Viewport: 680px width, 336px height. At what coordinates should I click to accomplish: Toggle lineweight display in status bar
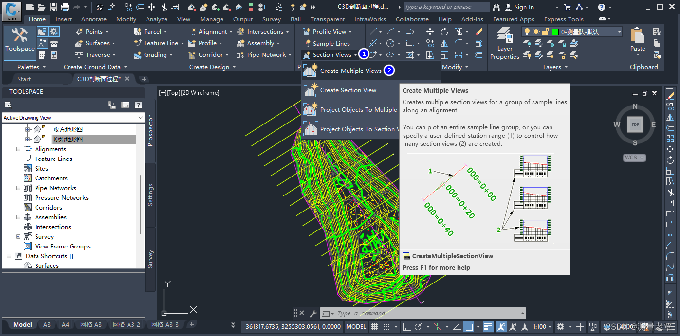tap(488, 327)
